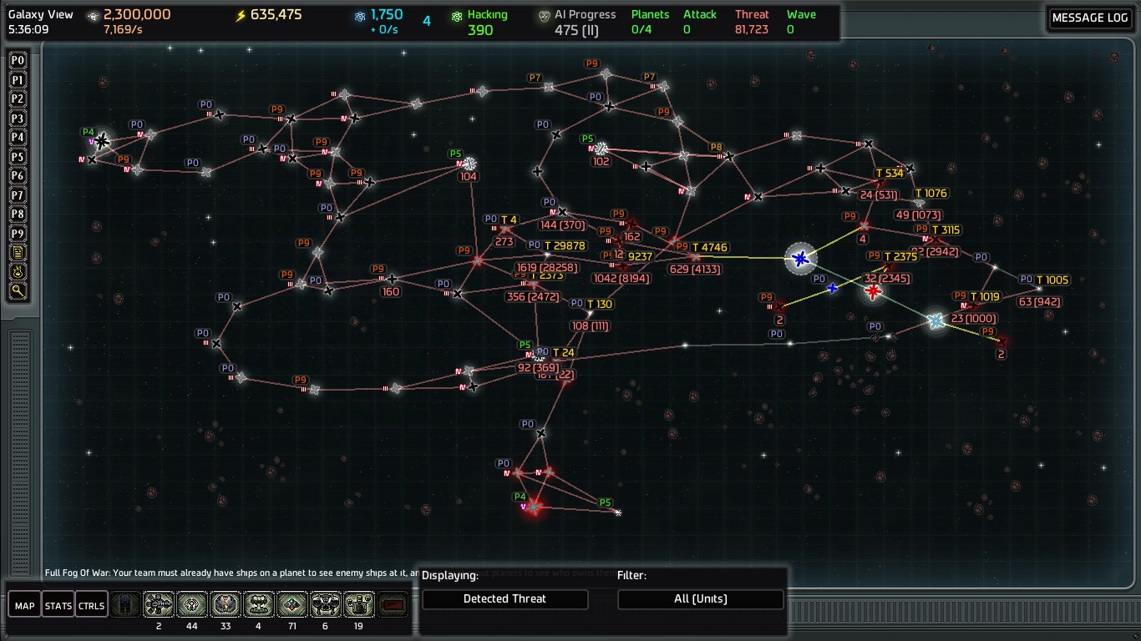Viewport: 1141px width, 641px height.
Task: Open the notes document icon in left sidebar
Action: pos(18,253)
